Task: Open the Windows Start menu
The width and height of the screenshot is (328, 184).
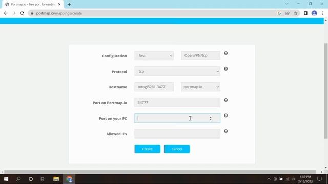Action: pos(6,179)
